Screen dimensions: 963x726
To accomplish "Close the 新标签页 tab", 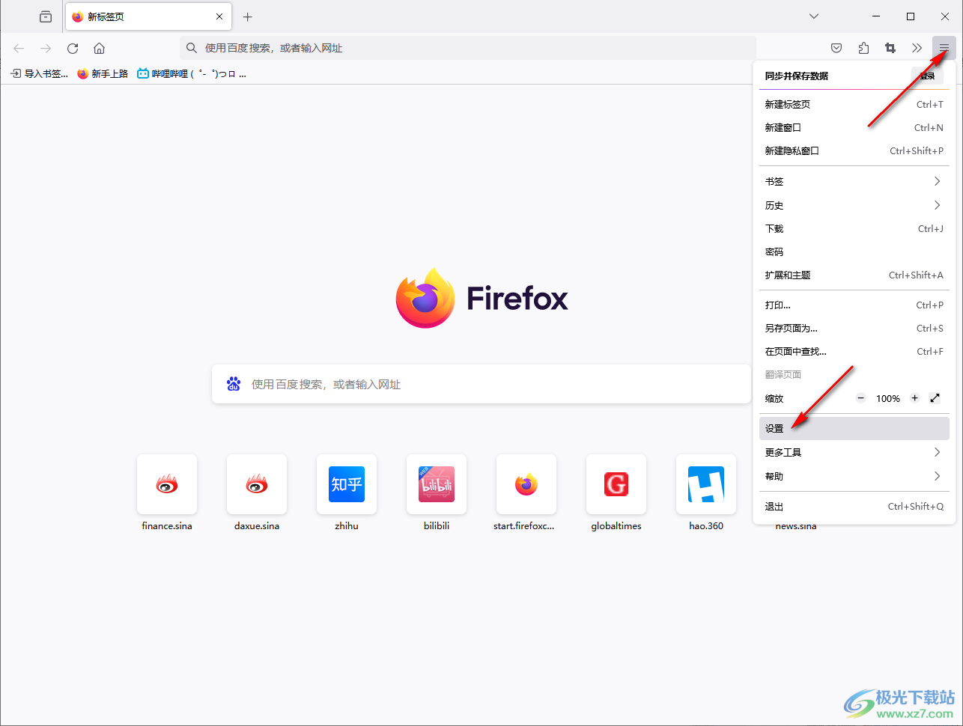I will point(219,16).
